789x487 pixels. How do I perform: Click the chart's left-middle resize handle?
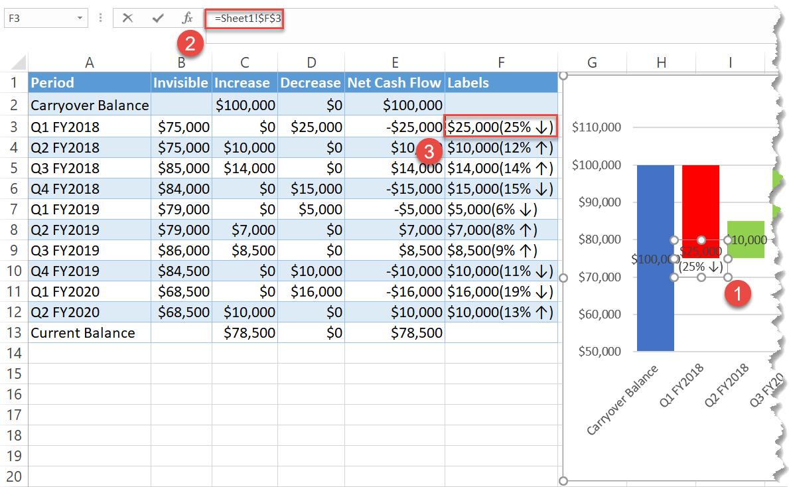pos(563,278)
